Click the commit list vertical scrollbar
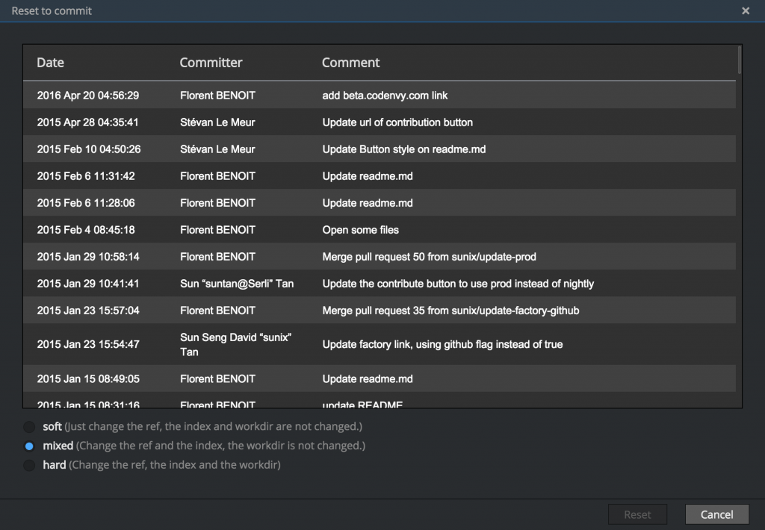Viewport: 765px width, 530px height. click(x=739, y=224)
